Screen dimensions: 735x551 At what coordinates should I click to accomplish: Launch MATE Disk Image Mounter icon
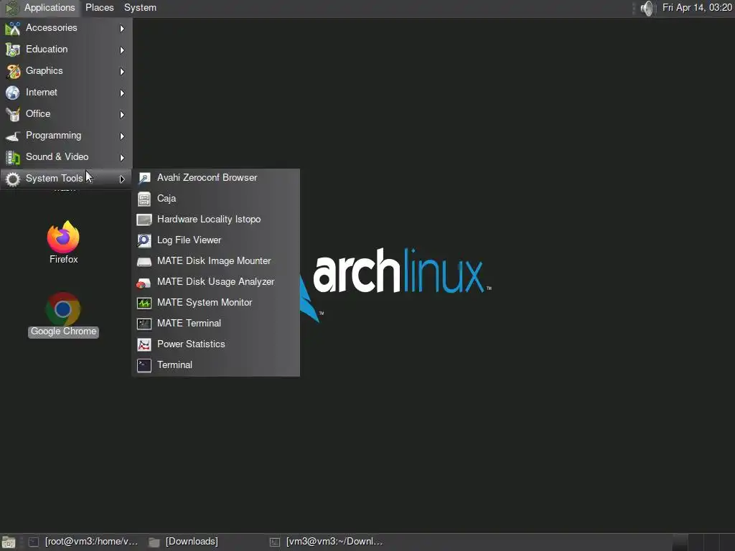point(144,261)
